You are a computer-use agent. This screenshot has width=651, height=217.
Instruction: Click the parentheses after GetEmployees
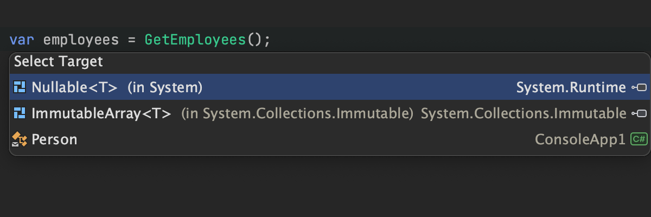(x=254, y=40)
